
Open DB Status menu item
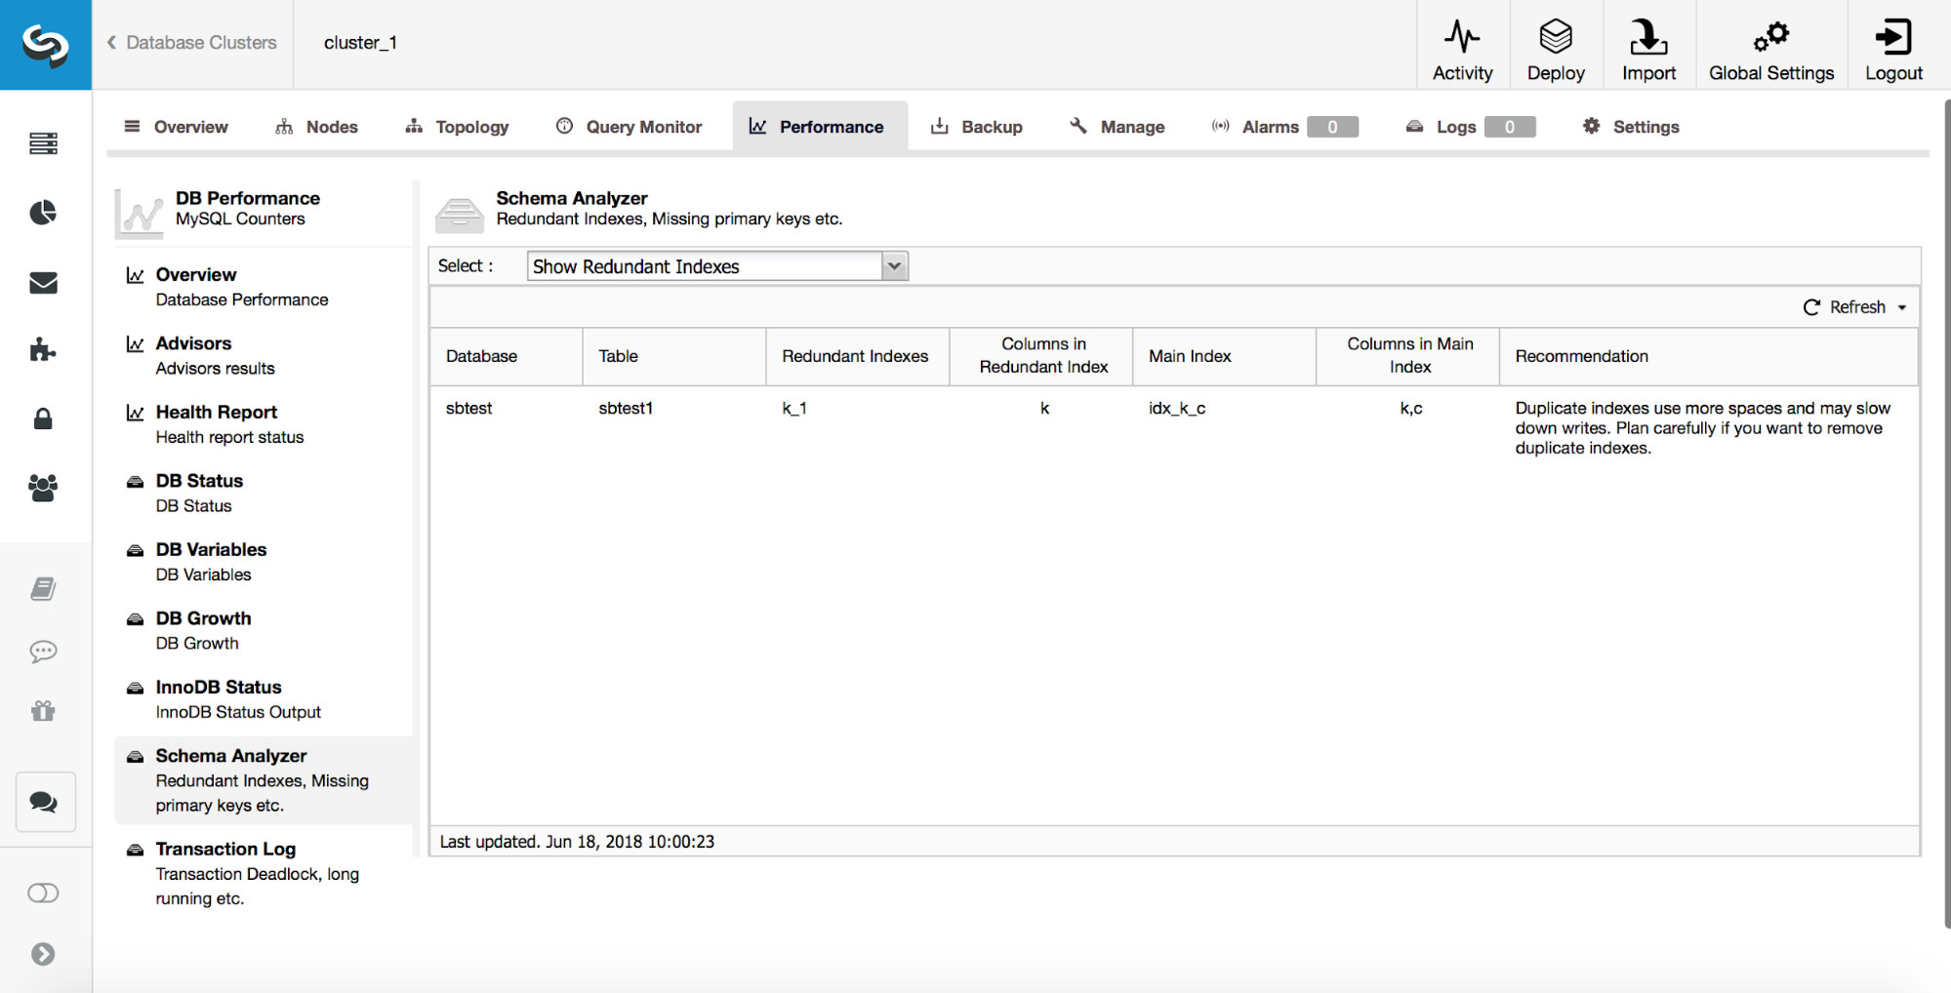pyautogui.click(x=264, y=493)
